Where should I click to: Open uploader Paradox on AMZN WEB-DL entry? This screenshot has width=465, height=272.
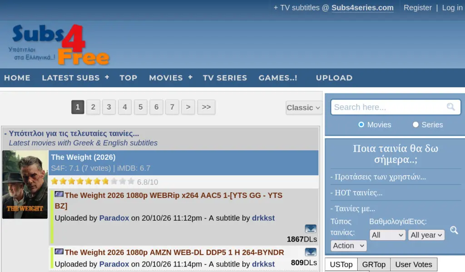tap(114, 264)
